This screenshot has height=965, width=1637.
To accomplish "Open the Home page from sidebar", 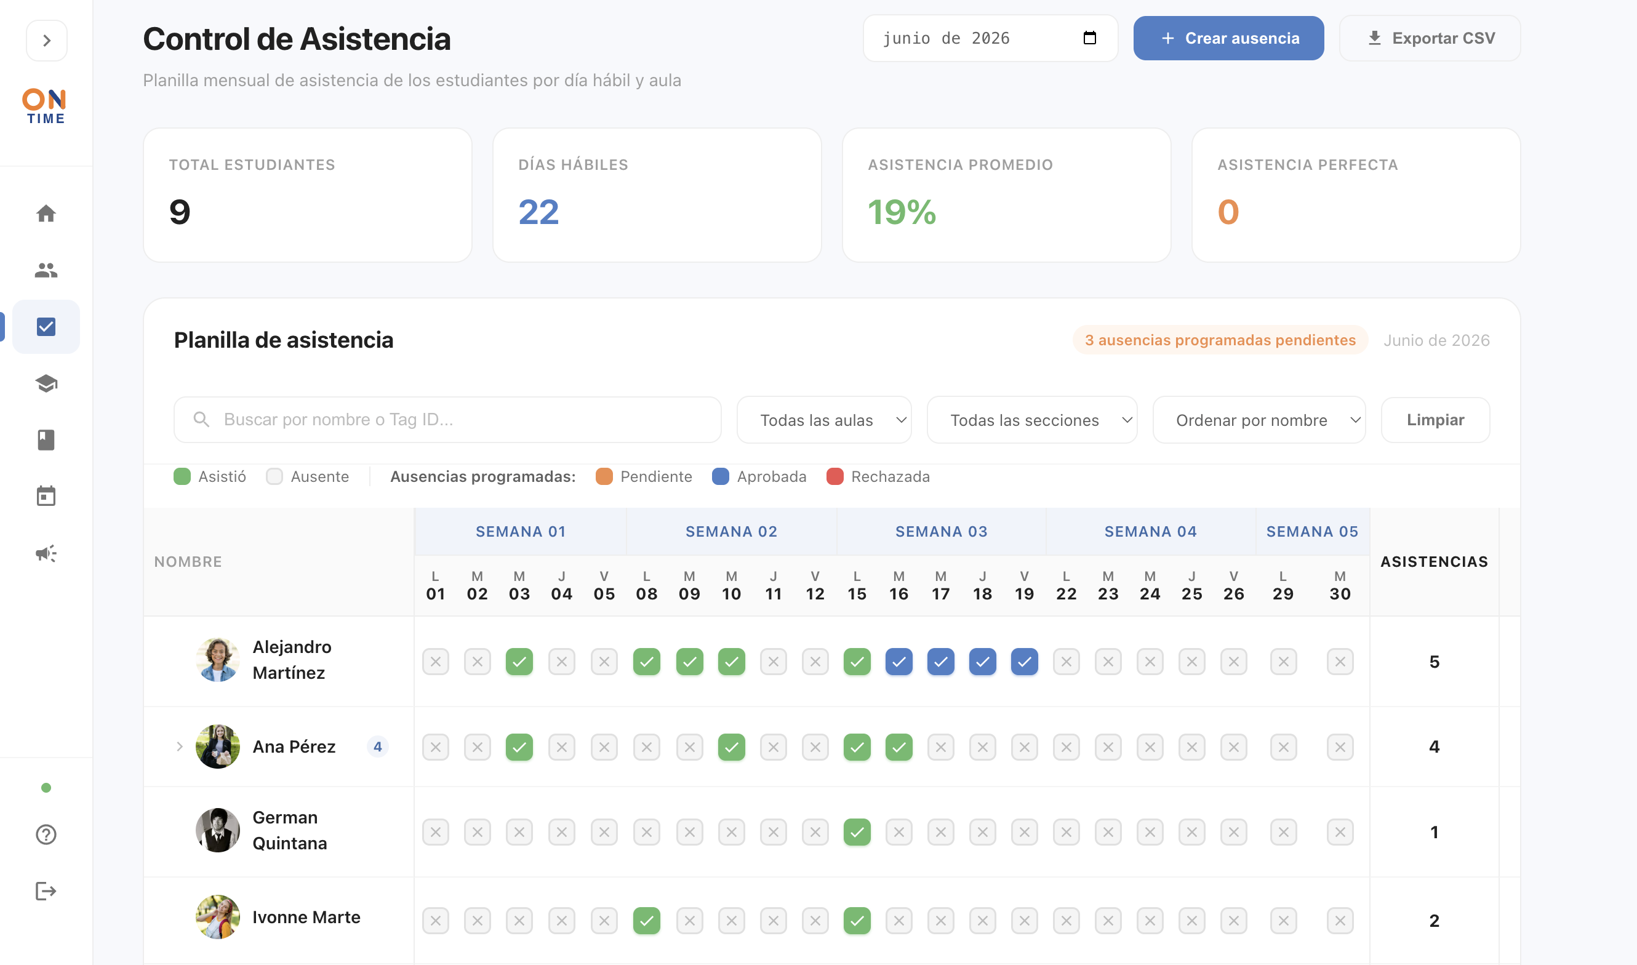I will (x=46, y=214).
